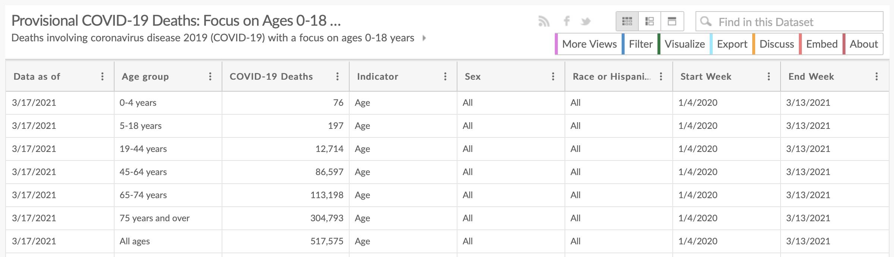Open Data as of column menu

102,76
